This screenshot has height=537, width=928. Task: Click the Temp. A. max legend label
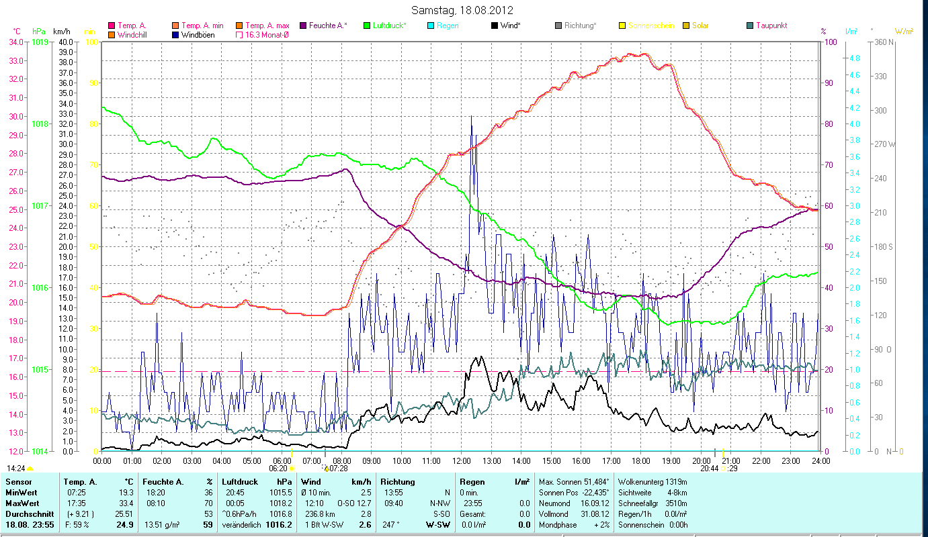[x=267, y=26]
